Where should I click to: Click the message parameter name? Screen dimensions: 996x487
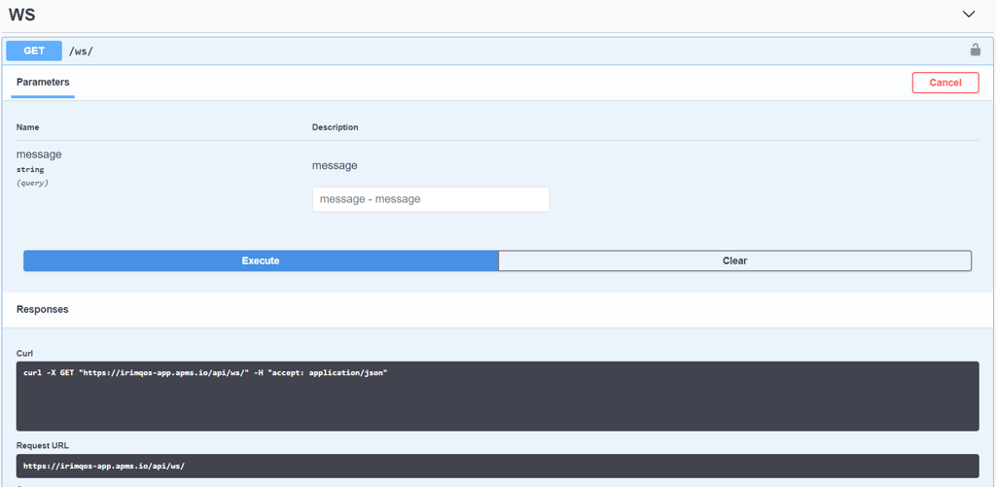pos(39,155)
